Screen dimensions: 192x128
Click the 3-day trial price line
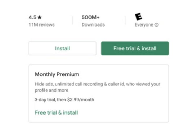(x=64, y=100)
